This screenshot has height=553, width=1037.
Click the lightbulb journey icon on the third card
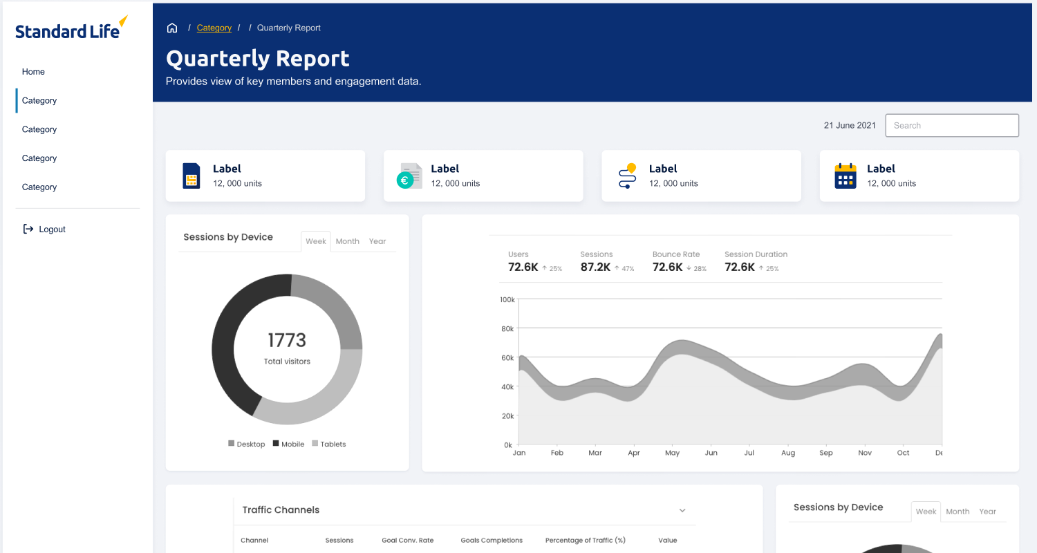point(627,176)
